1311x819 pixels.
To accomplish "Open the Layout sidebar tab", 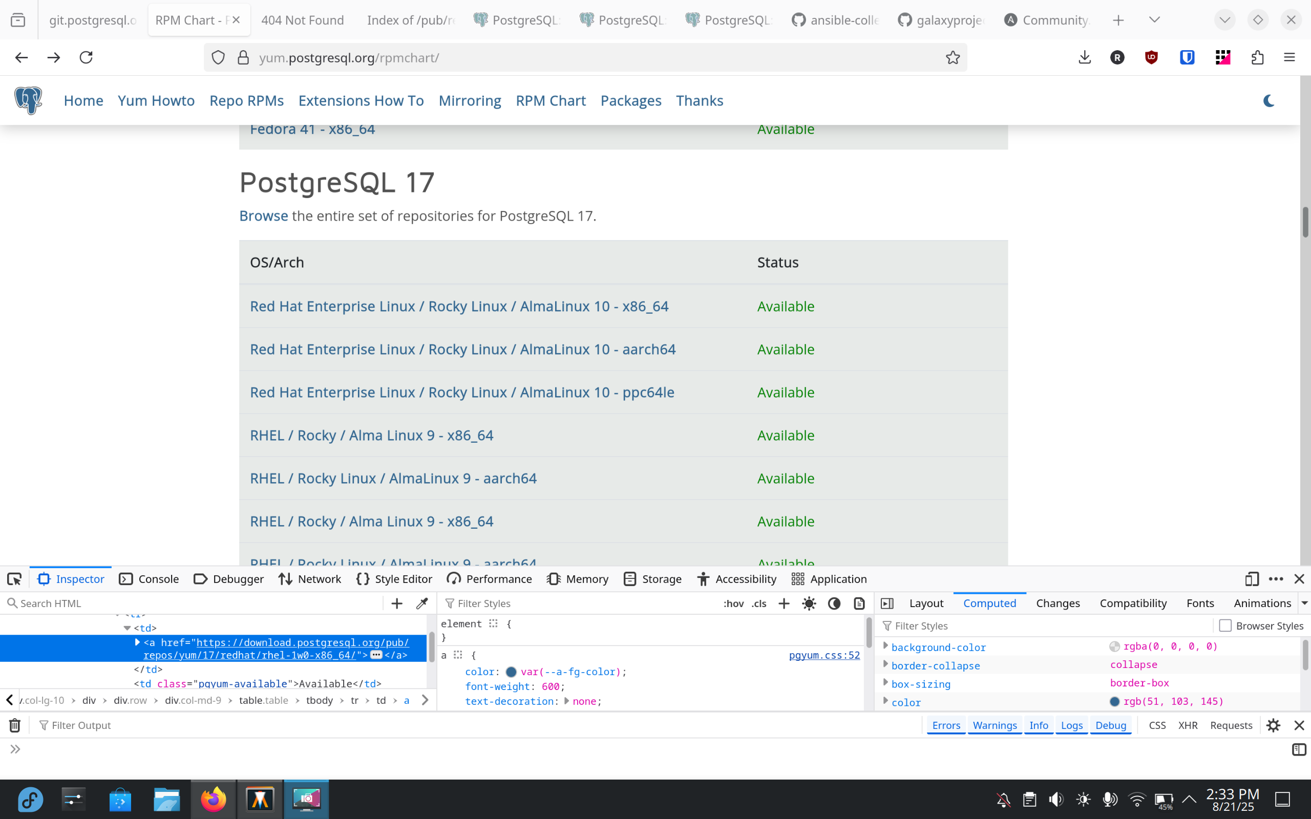I will pos(926,604).
